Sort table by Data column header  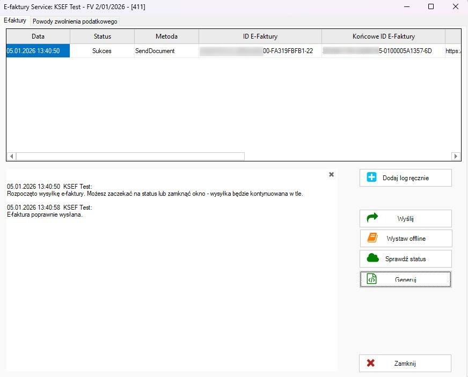tap(38, 36)
